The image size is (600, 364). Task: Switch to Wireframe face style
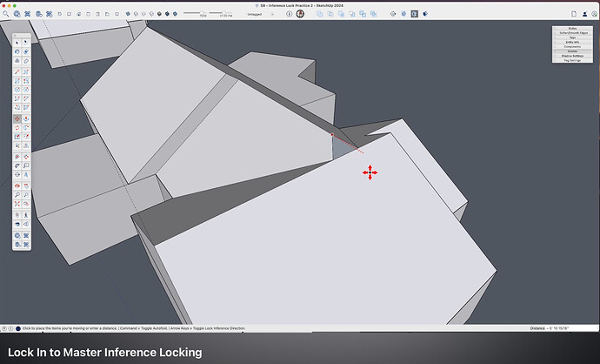(143, 14)
